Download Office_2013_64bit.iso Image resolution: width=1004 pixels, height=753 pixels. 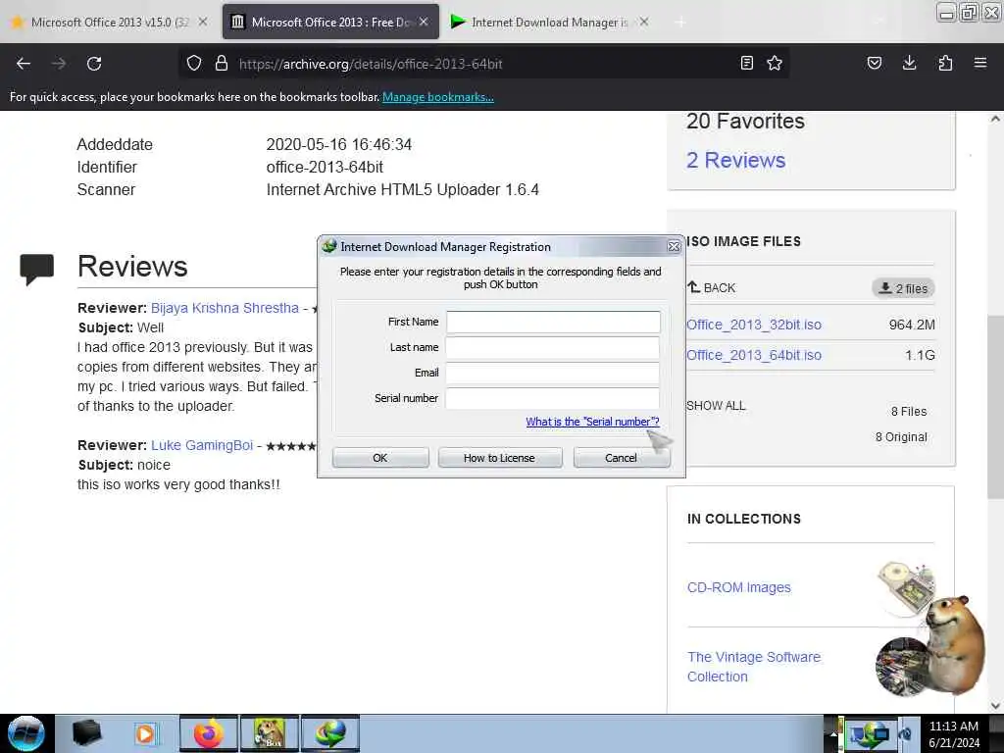754,355
